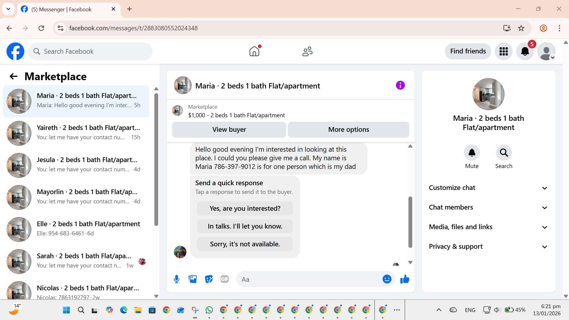Image resolution: width=569 pixels, height=320 pixels.
Task: Open taskbar overflow three dots
Action: point(397,310)
